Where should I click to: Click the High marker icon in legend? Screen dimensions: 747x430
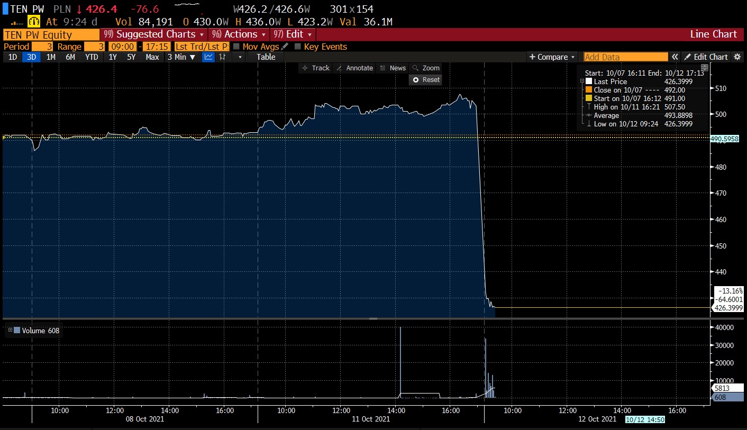[x=589, y=107]
